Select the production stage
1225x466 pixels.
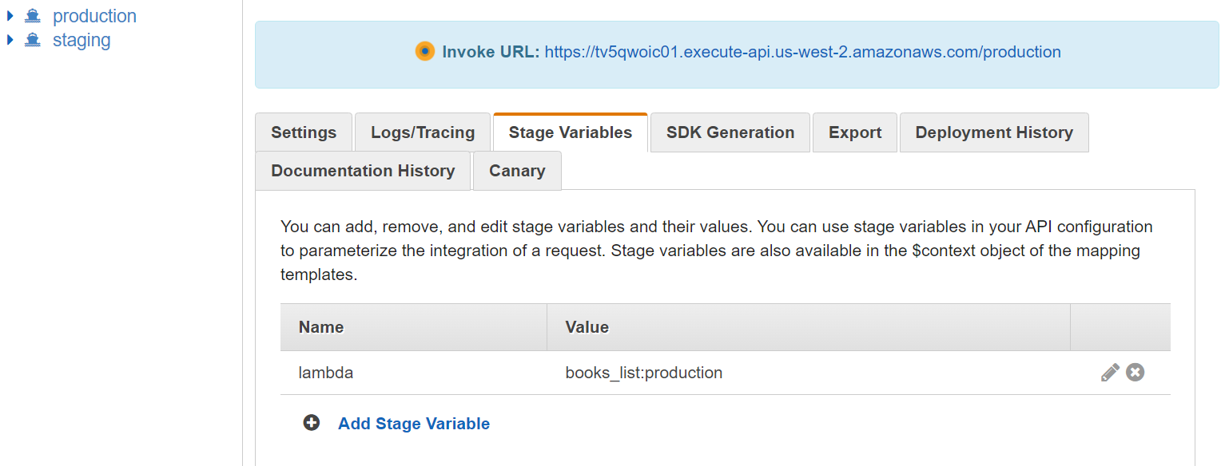pos(94,16)
